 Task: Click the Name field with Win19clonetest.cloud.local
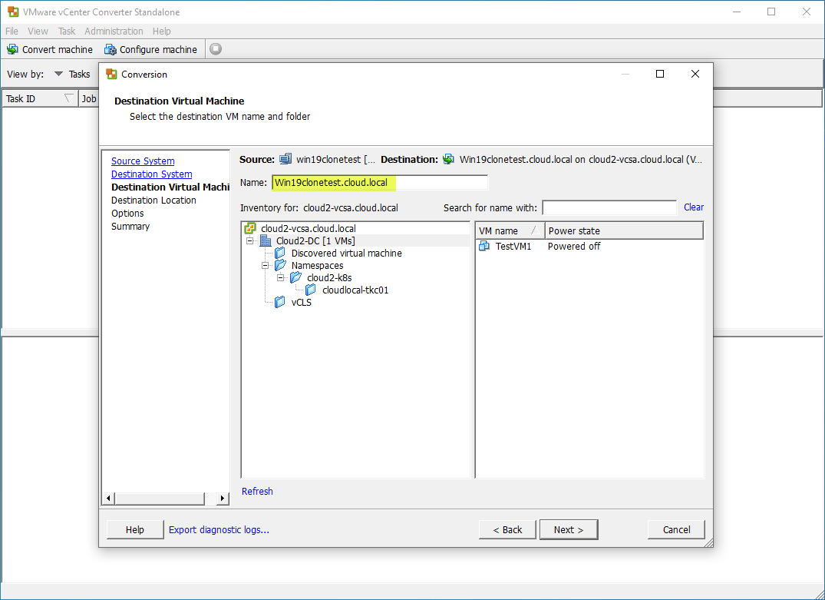pos(380,182)
